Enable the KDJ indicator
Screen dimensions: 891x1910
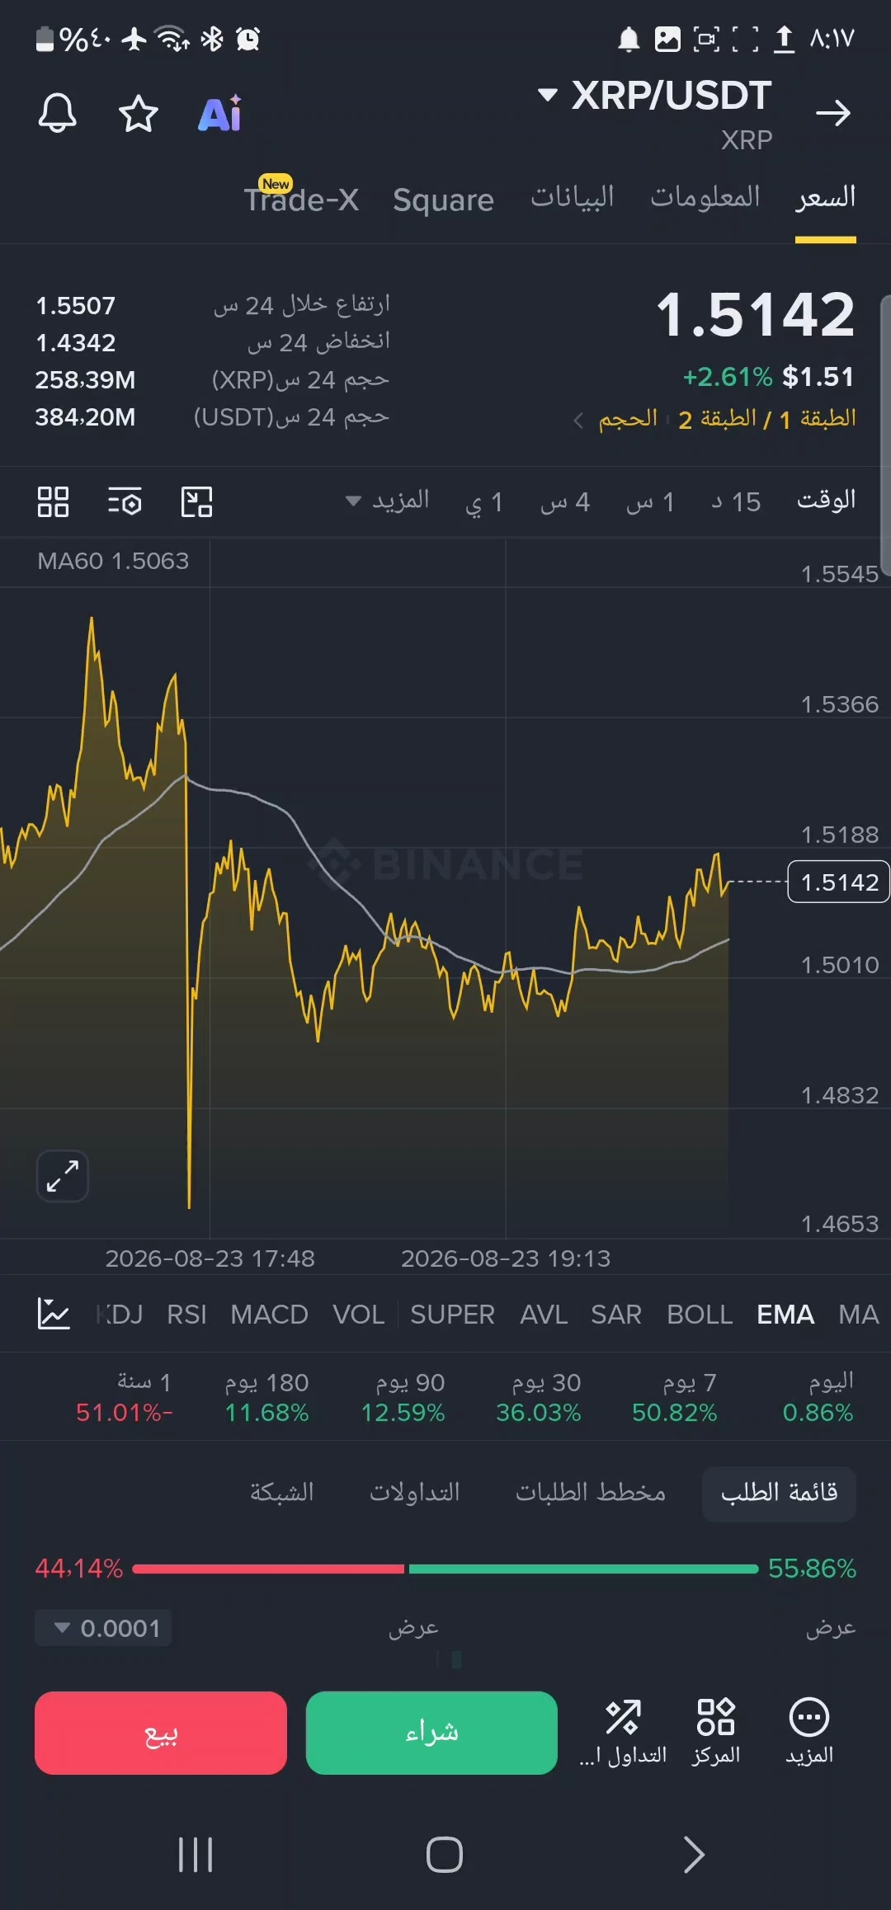[x=120, y=1314]
